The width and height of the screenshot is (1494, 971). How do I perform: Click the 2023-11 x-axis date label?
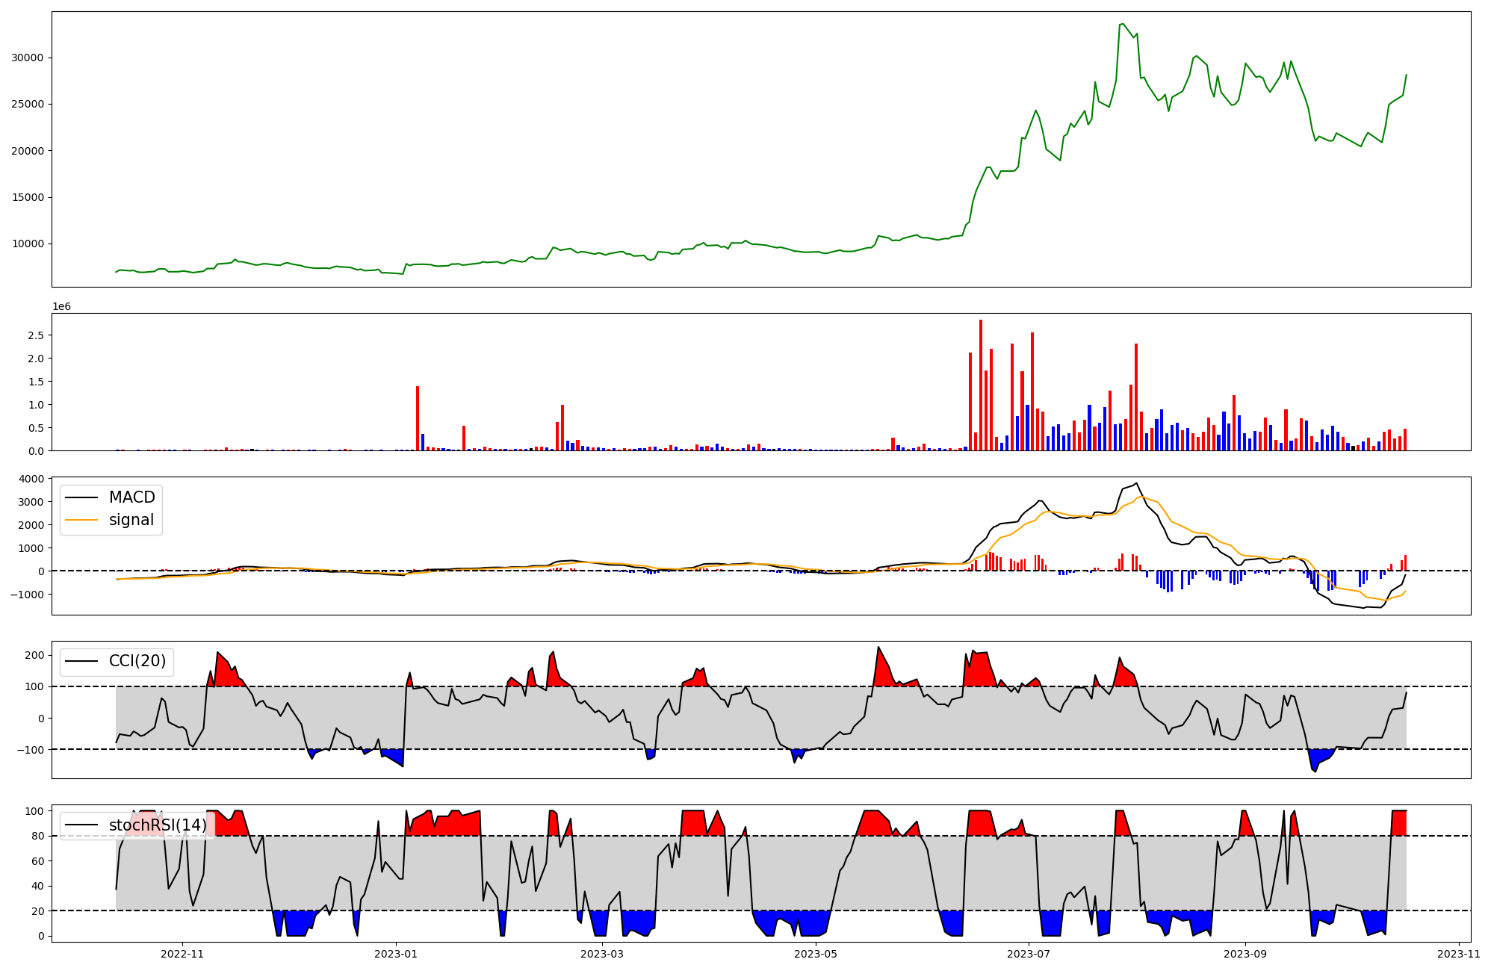(x=1460, y=954)
